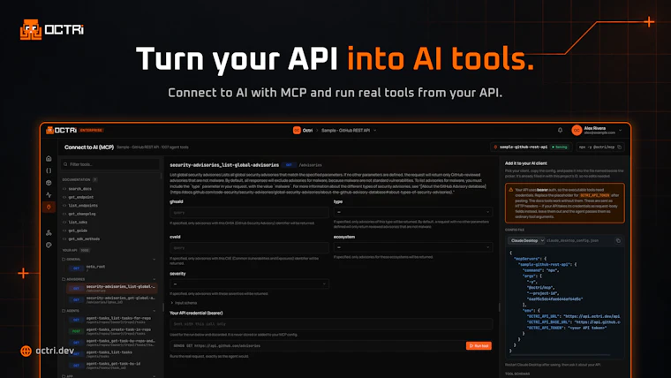671x378 pixels.
Task: Click the sample-github-rest-api server badge
Action: click(x=531, y=147)
